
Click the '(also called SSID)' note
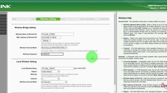[80, 68]
